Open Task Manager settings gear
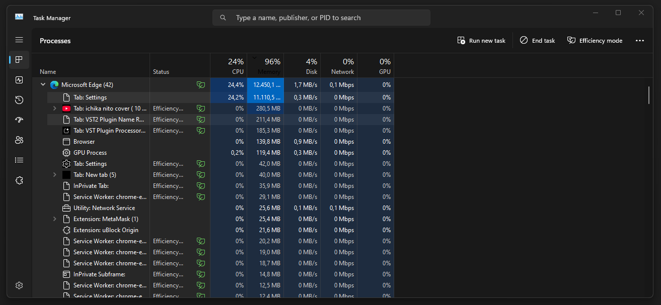The height and width of the screenshot is (305, 661). (x=19, y=285)
